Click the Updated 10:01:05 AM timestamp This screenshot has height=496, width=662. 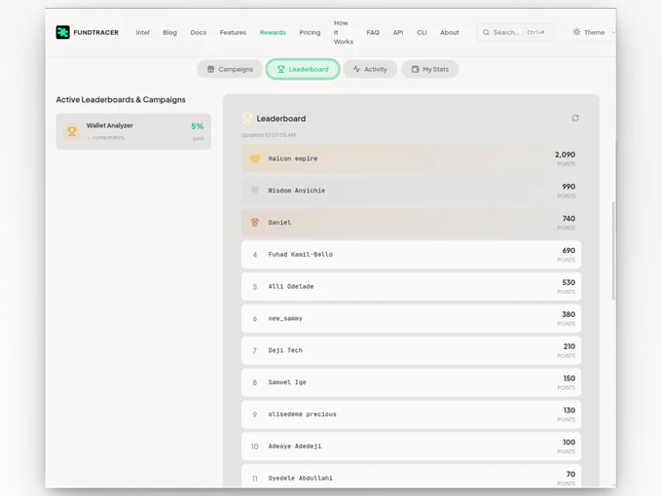coord(268,135)
